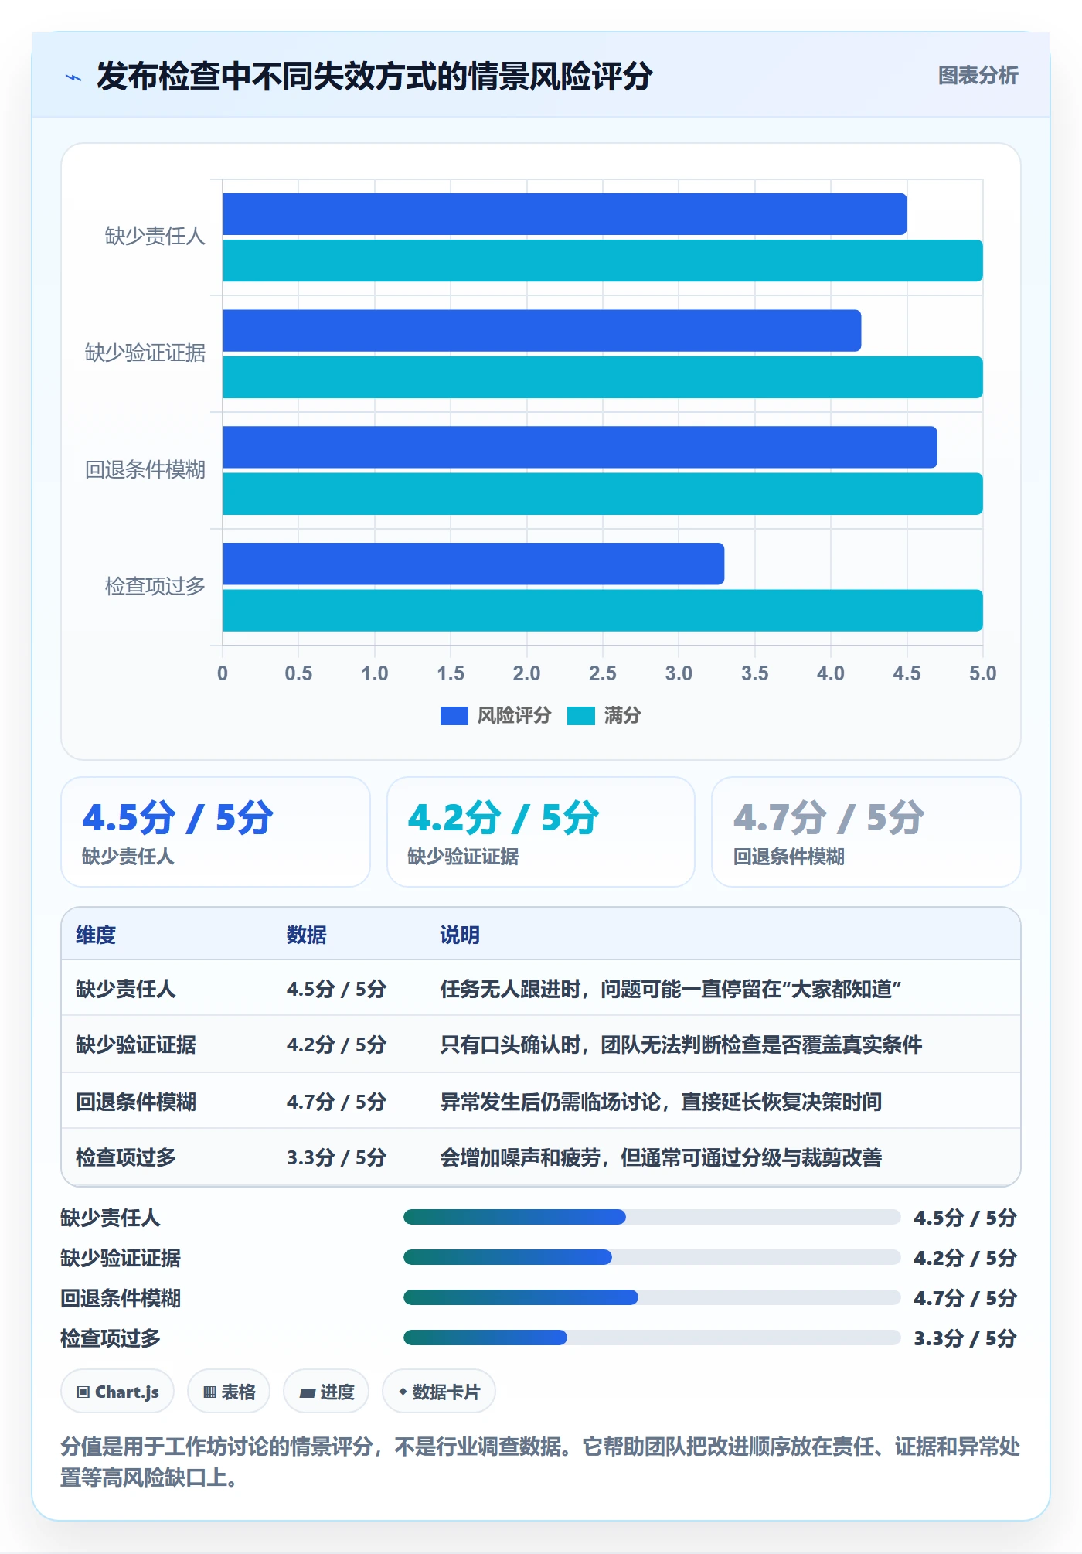This screenshot has width=1082, height=1554.
Task: Select table cell 回退条件模糊
Action: click(x=136, y=1102)
